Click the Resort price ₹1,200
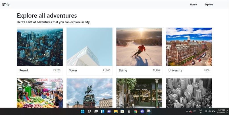The image size is (229, 115). [x=57, y=70]
